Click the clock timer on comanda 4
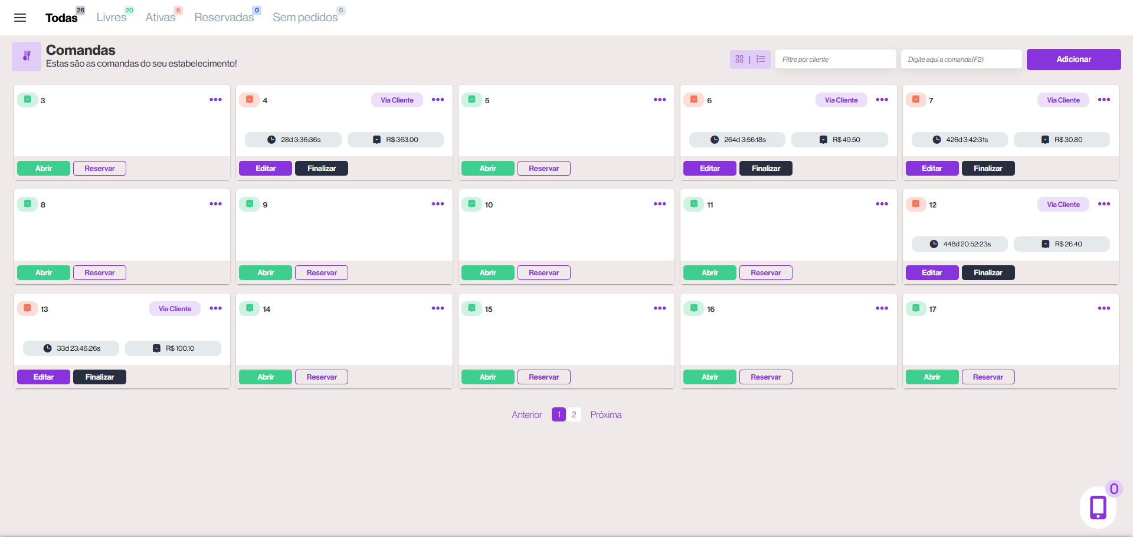The height and width of the screenshot is (537, 1133). point(293,140)
